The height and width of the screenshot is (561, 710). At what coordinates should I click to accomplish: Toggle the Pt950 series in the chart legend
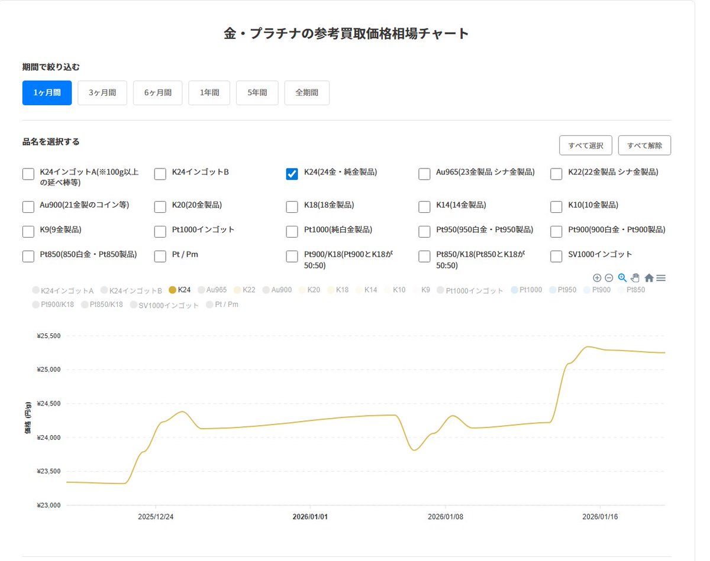point(563,290)
